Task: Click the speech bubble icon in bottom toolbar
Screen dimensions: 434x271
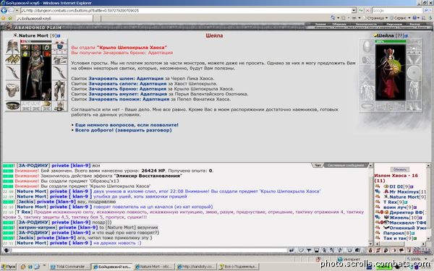Action: 401,251
